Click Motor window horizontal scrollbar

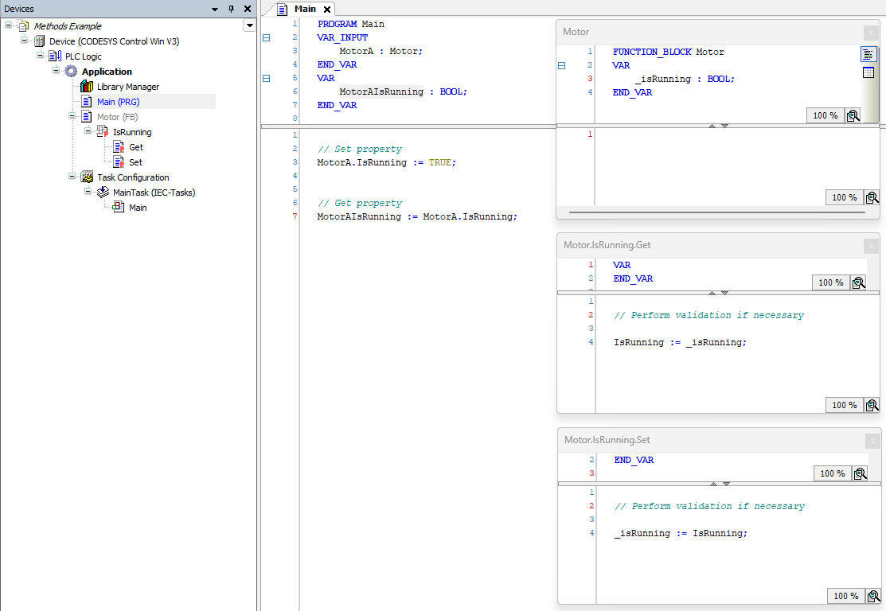717,212
